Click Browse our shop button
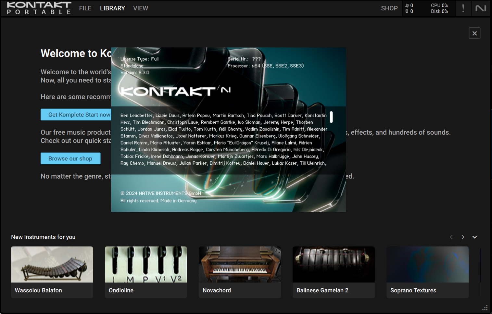 coord(70,158)
